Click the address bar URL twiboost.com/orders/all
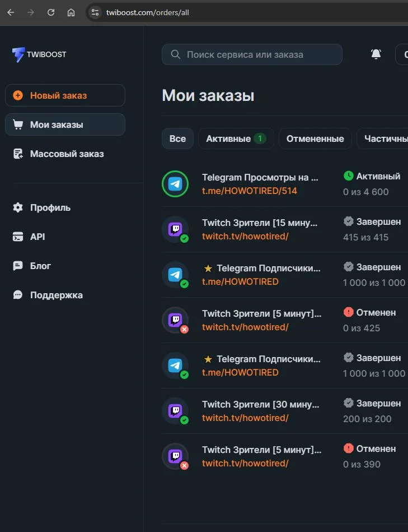The width and height of the screenshot is (408, 532). 148,12
